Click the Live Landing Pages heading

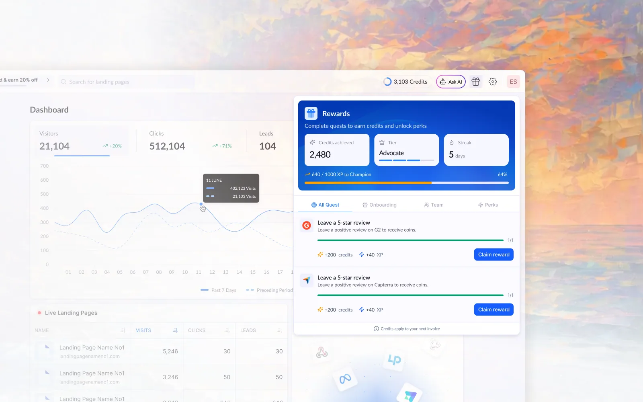point(71,313)
